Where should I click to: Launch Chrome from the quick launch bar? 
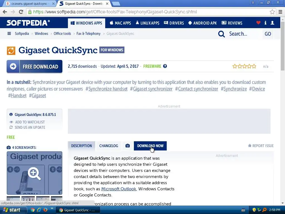tap(33, 210)
